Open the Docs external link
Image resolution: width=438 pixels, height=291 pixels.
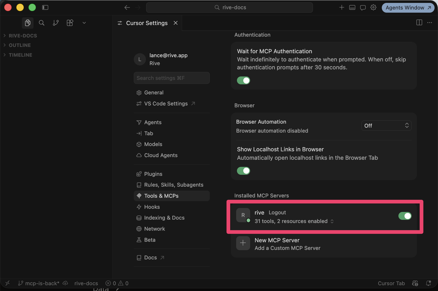(x=172, y=258)
